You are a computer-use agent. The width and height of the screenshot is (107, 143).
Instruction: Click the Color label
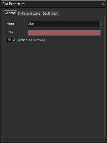10,32
